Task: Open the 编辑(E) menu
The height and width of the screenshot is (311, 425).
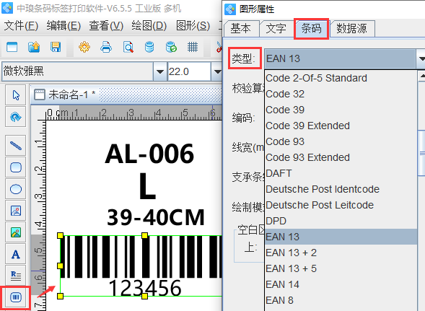Action: click(63, 26)
